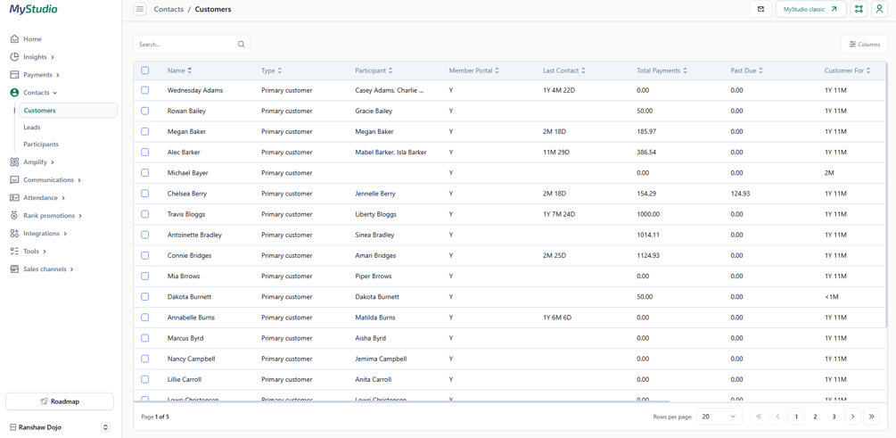Open the Rows per page dropdown

[719, 417]
